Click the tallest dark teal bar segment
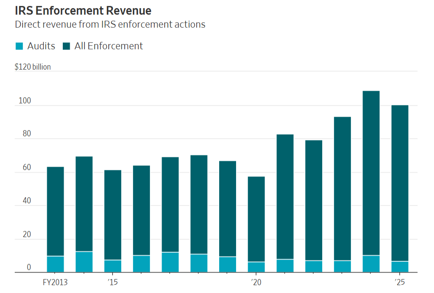Screen dimensions: 434x293 tap(371, 173)
